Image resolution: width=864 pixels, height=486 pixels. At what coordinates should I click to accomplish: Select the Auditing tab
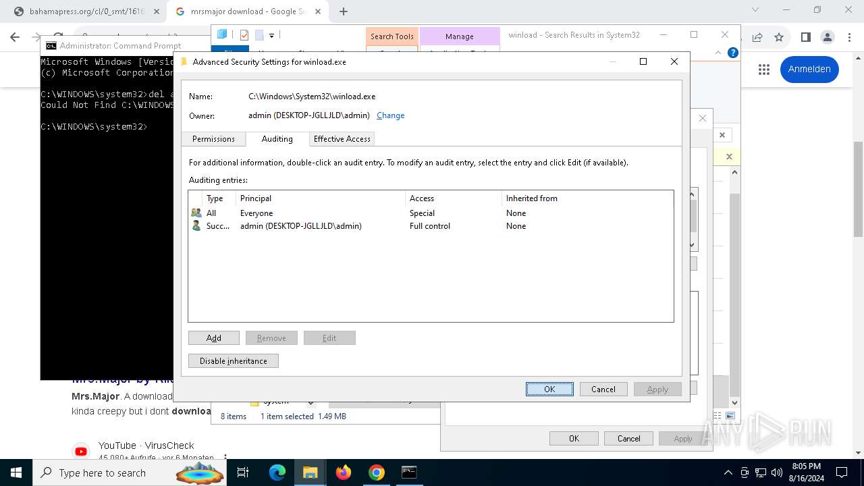pos(277,139)
